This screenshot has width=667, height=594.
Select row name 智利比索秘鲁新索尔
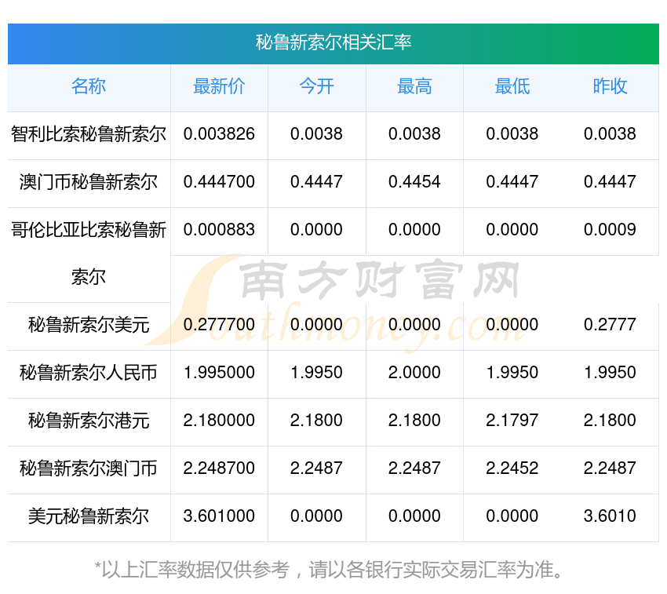pos(89,134)
